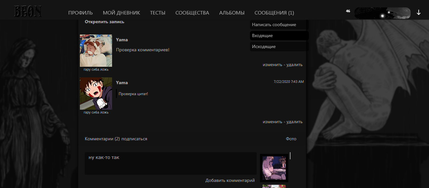Open the ПРОФИЛЬ menu item
429x188 pixels.
tap(81, 13)
